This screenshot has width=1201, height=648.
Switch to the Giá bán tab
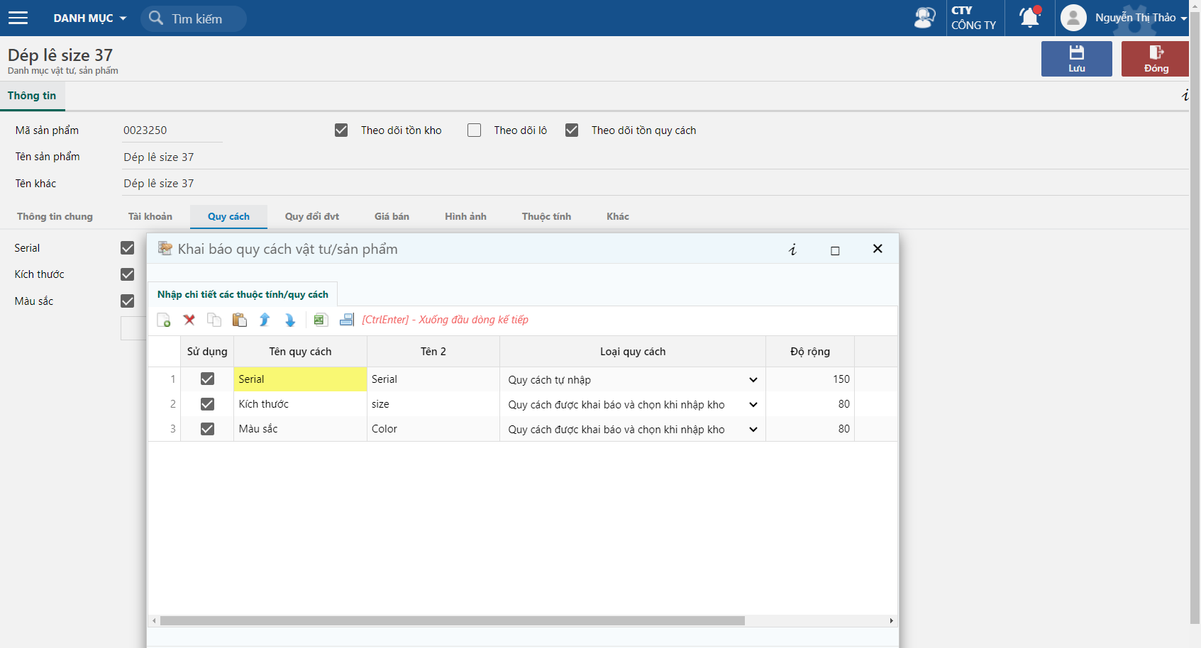click(392, 217)
